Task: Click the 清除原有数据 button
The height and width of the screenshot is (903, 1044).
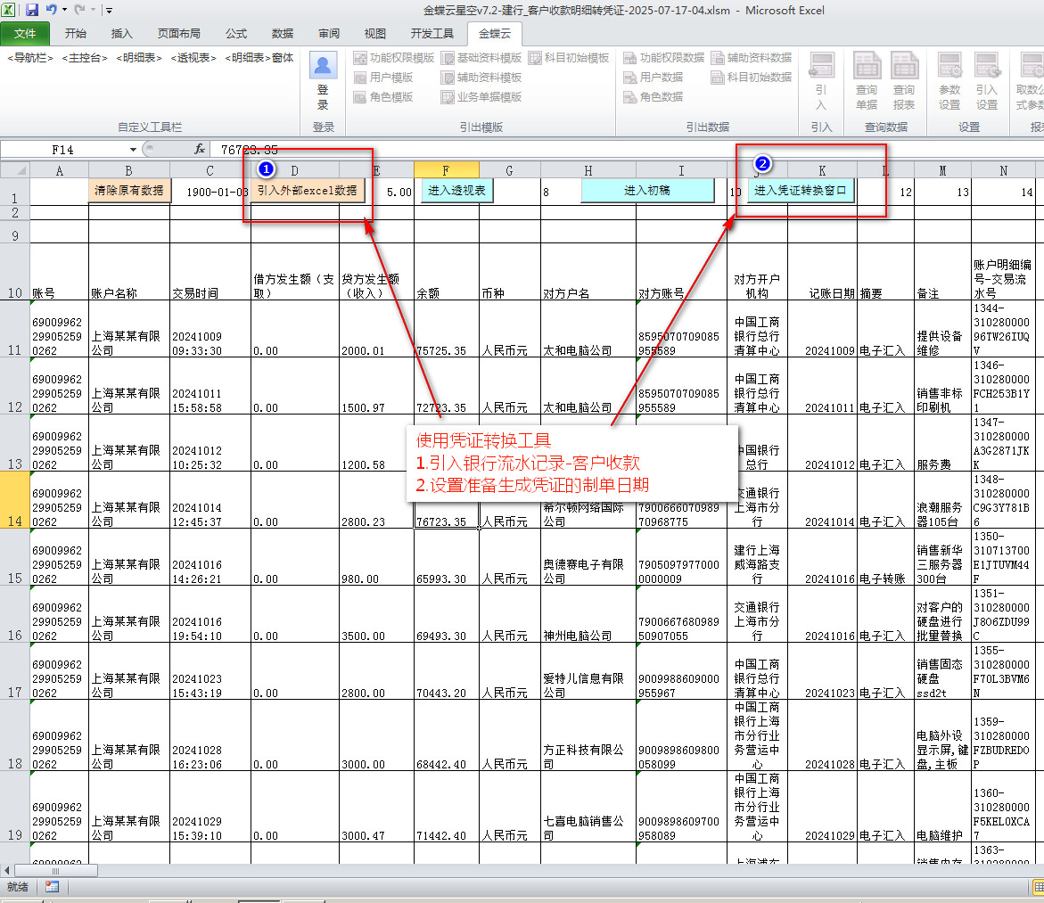Action: pyautogui.click(x=130, y=191)
